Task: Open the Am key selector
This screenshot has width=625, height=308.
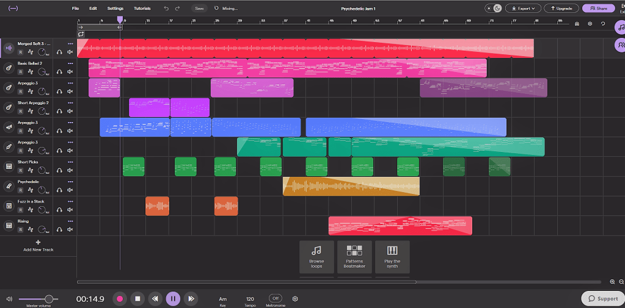Action: pos(223,299)
